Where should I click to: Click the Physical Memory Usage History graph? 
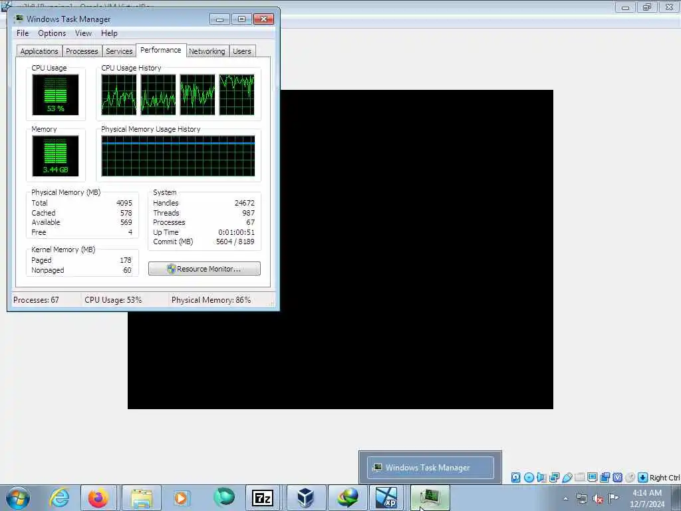(x=178, y=156)
